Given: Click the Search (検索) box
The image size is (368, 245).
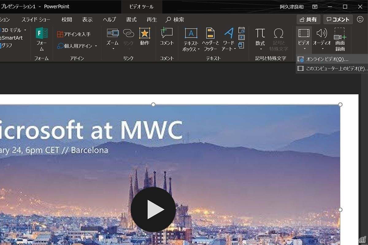Looking at the screenshot, I should click(175, 20).
